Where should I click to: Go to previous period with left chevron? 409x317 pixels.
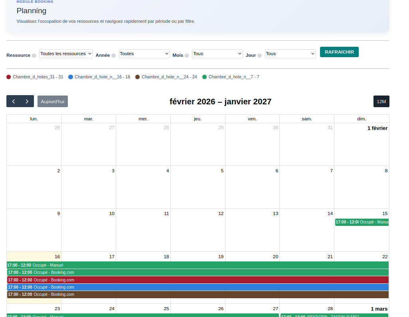(14, 102)
